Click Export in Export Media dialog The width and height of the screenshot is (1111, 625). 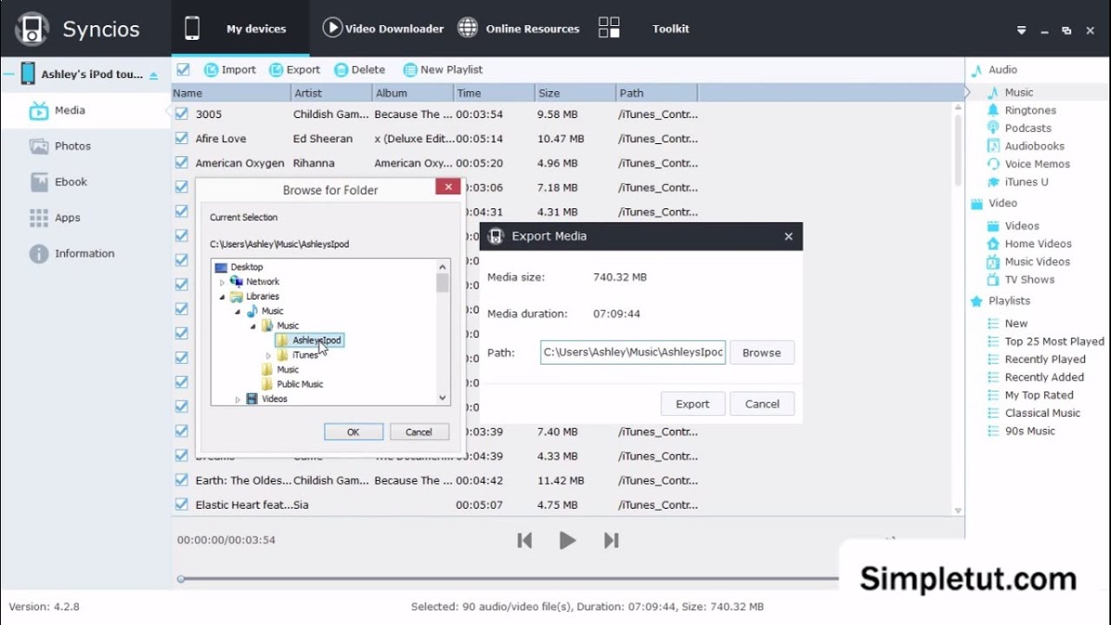[693, 404]
